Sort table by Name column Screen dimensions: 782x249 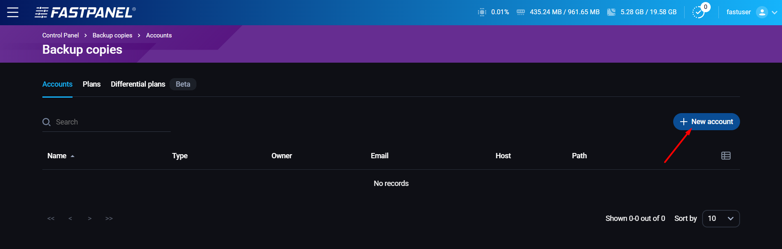click(x=57, y=156)
